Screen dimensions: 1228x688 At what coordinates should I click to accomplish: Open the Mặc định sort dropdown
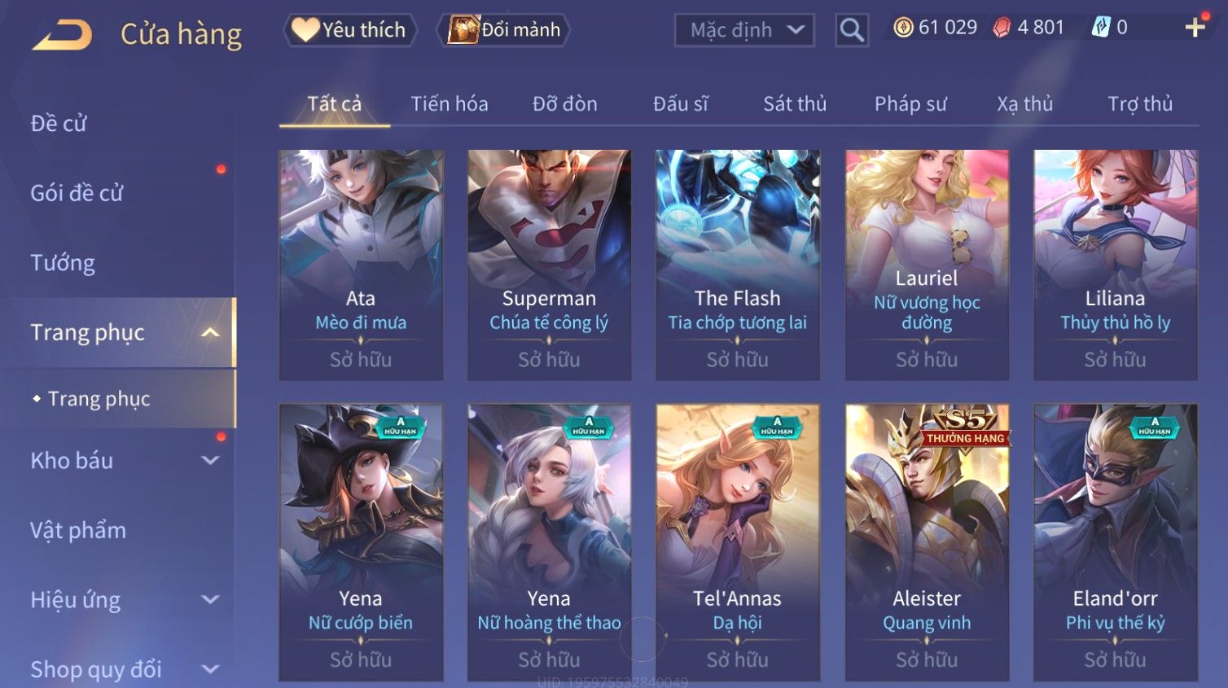744,30
